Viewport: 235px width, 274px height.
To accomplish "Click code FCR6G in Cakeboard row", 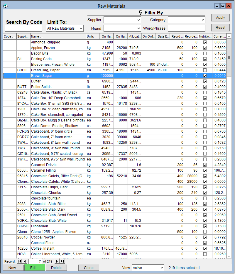I will point(23,131).
